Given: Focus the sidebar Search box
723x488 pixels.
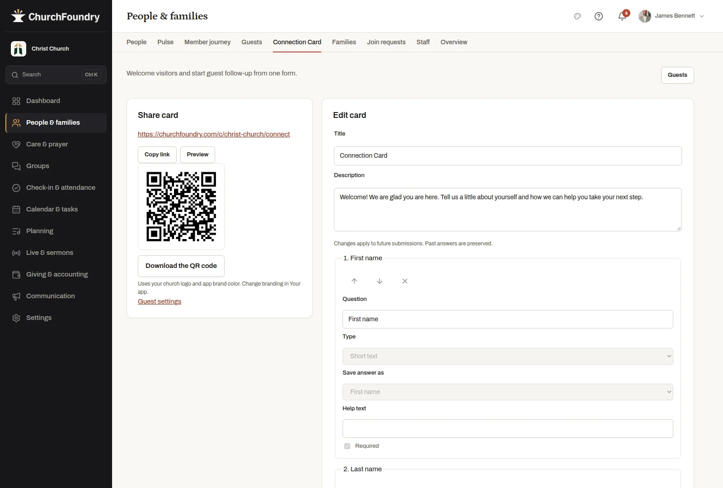Looking at the screenshot, I should [x=56, y=75].
